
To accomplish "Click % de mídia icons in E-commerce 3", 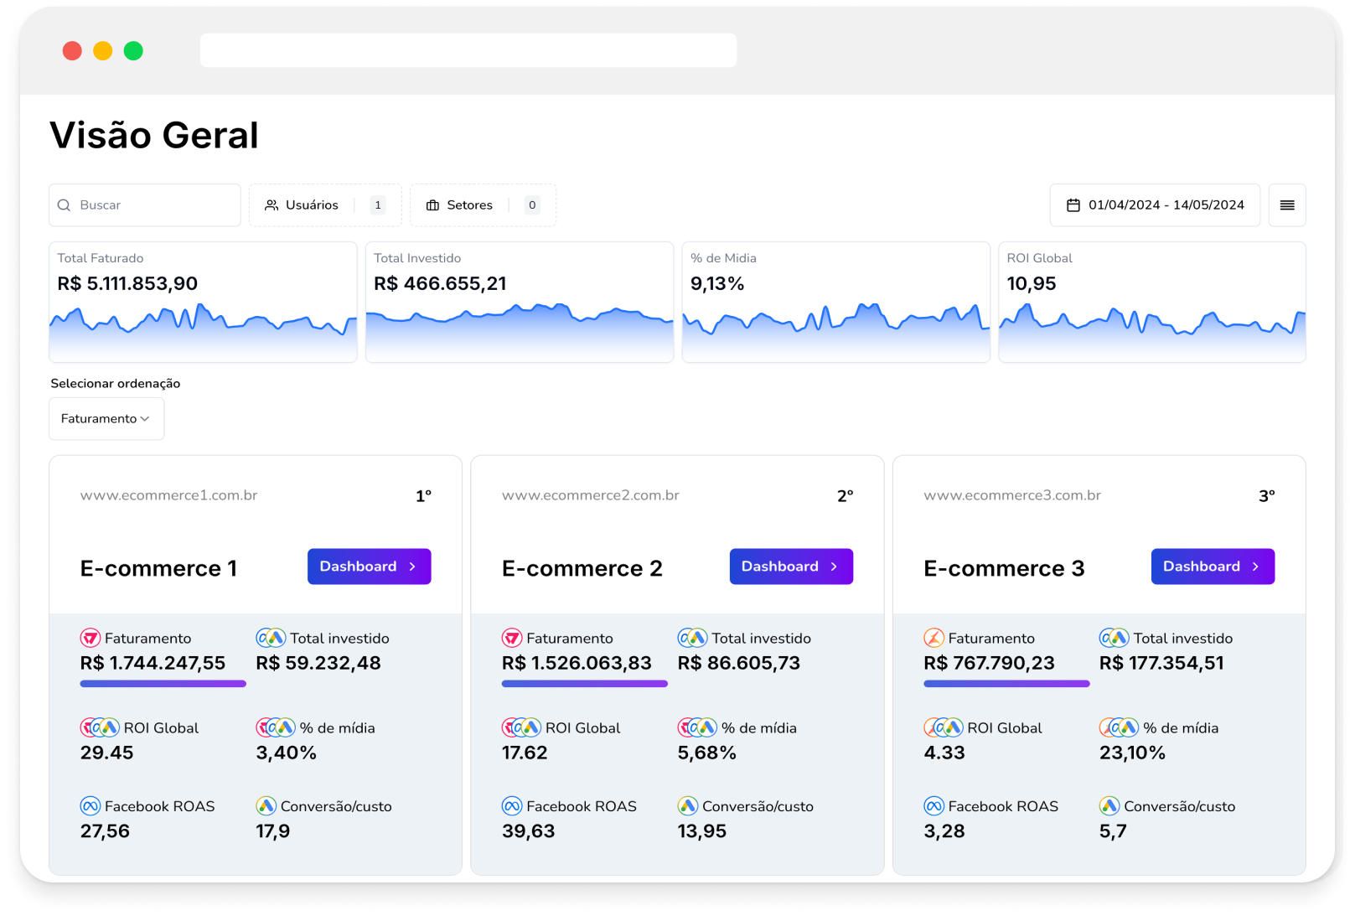I will 1120,727.
